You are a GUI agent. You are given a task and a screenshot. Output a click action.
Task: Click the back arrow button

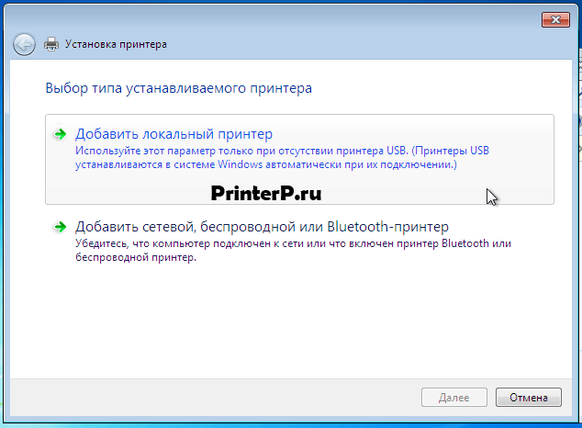point(24,45)
